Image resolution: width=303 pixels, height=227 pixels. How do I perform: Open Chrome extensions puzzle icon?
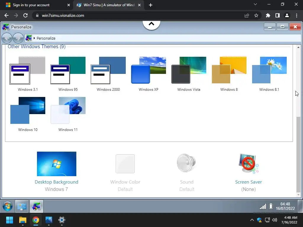coord(268,15)
